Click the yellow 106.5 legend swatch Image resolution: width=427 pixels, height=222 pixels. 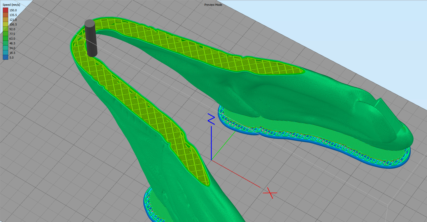point(6,24)
